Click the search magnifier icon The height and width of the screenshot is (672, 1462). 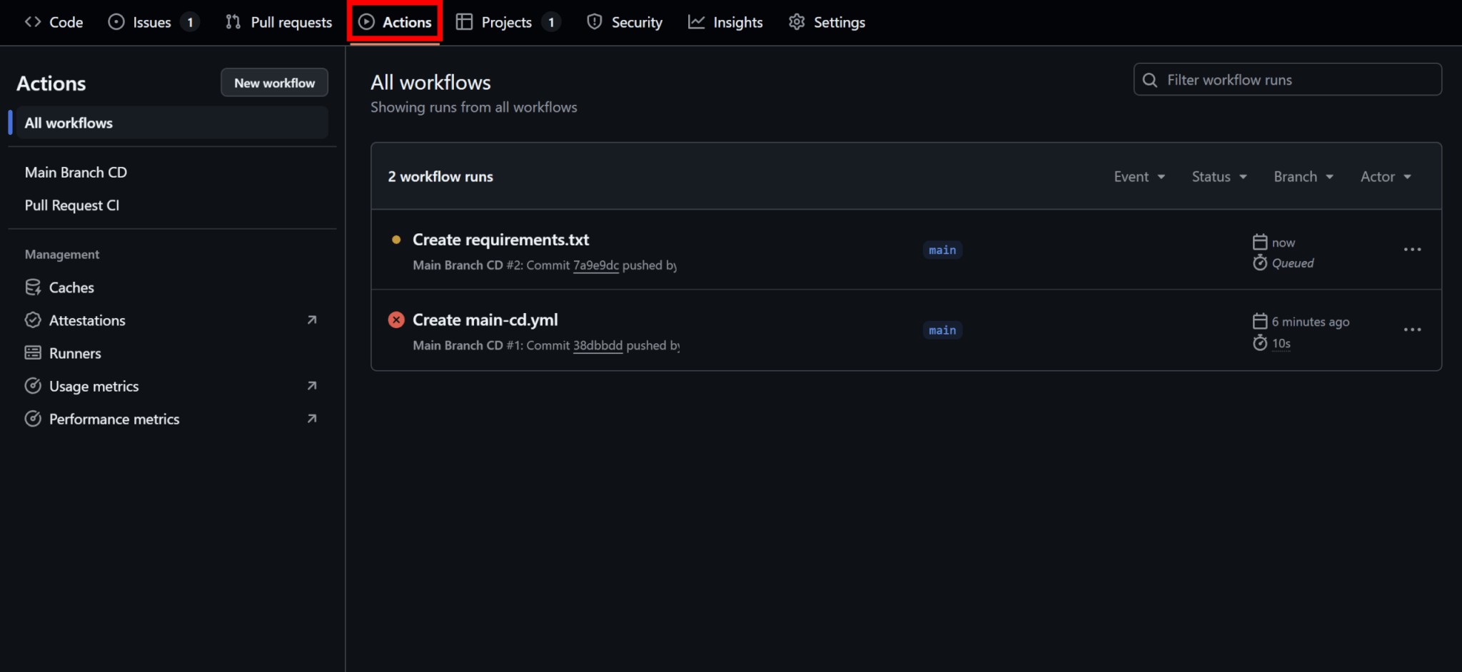coord(1150,80)
